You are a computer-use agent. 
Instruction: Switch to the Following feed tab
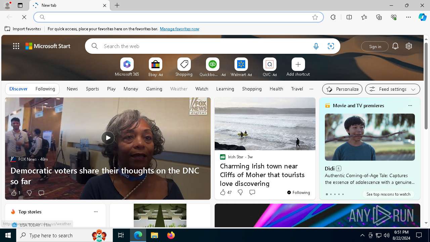click(45, 89)
